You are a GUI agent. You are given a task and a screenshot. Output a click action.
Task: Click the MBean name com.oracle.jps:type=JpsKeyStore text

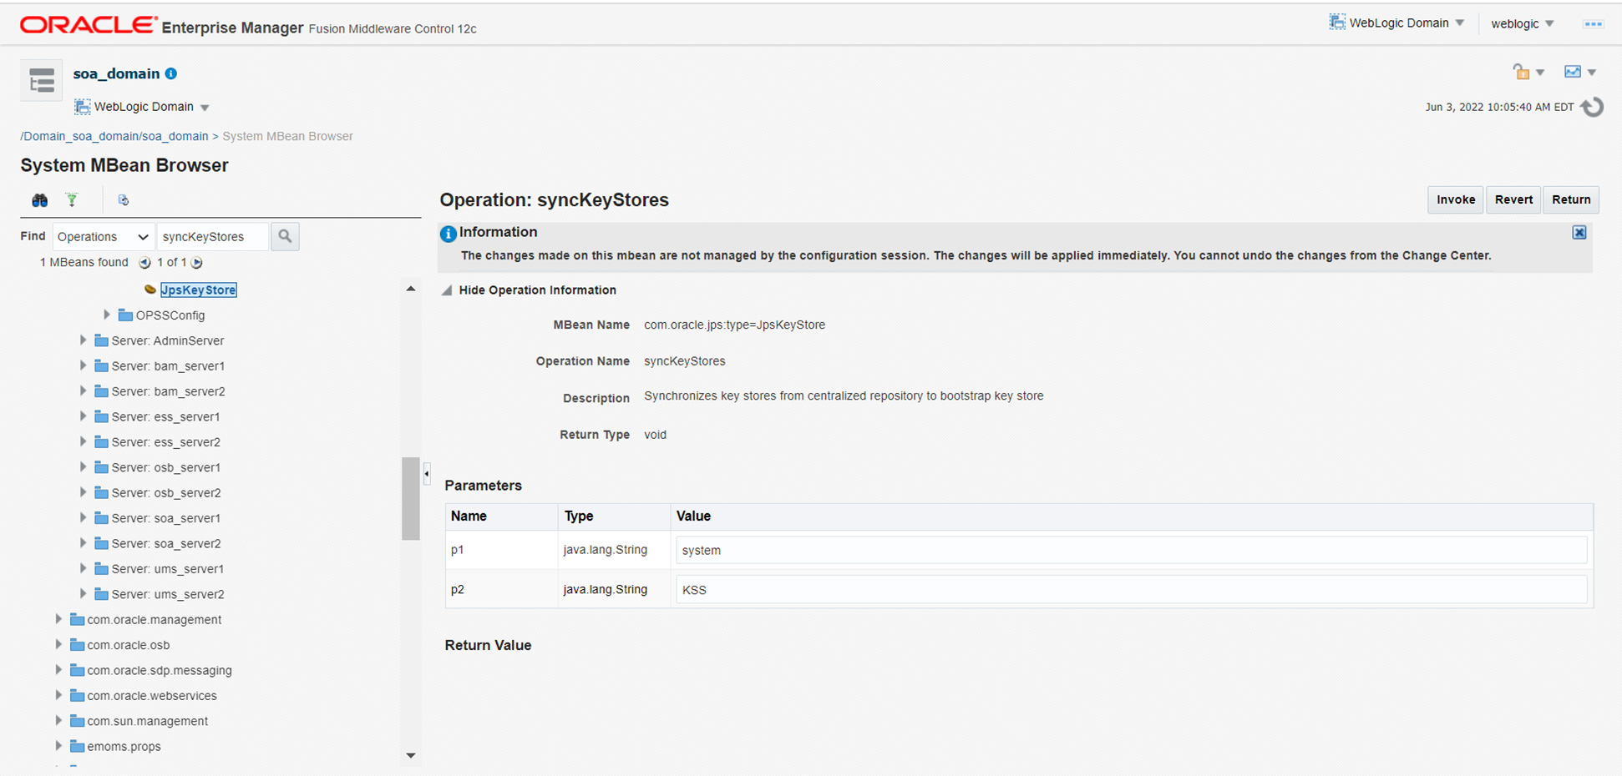click(734, 325)
